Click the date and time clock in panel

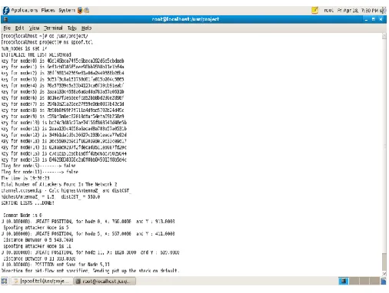pyautogui.click(x=357, y=11)
